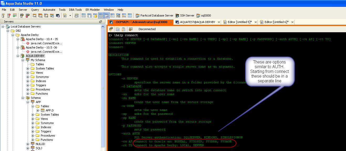Switch to AQUATEST@AQUA DERVBY tab
The height and width of the screenshot is (151, 346).
[x=197, y=22]
